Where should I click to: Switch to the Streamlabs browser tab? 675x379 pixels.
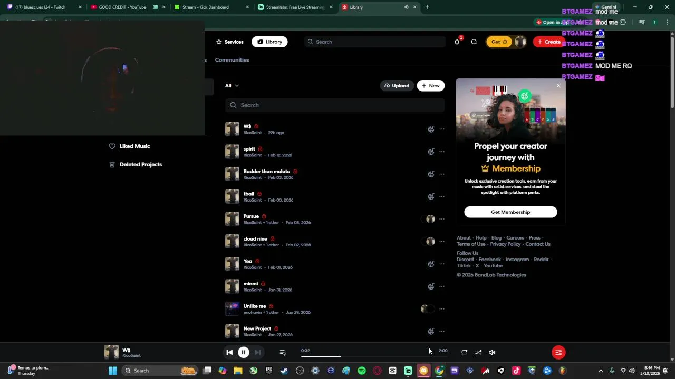click(295, 7)
